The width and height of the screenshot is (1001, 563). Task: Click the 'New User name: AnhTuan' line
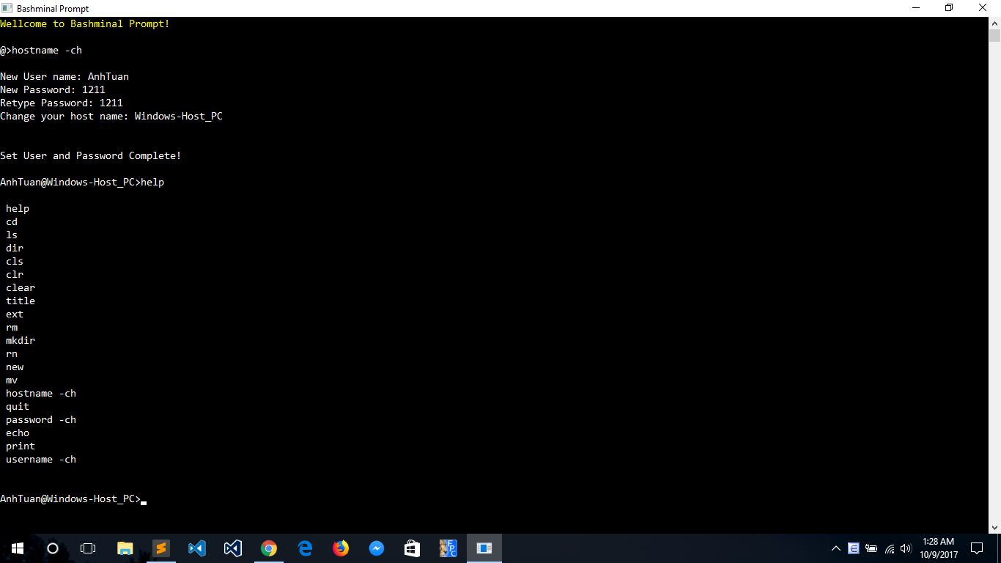(x=64, y=76)
